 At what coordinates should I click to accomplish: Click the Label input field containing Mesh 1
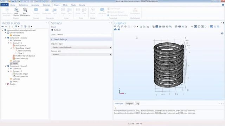[84, 35]
